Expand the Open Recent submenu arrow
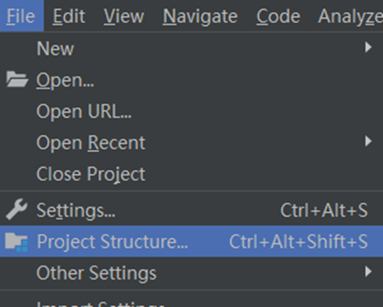Image resolution: width=383 pixels, height=307 pixels. [368, 142]
